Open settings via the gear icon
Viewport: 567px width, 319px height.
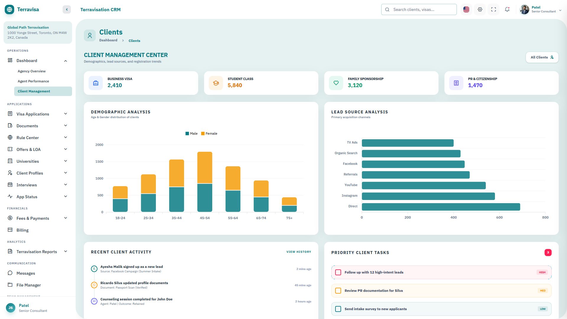tap(480, 9)
